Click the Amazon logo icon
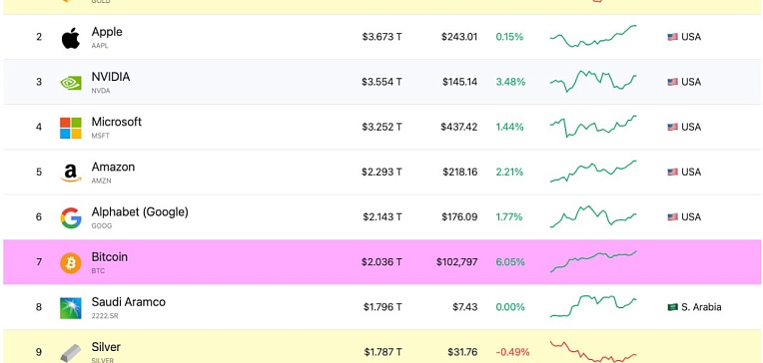763x363 pixels. click(71, 173)
